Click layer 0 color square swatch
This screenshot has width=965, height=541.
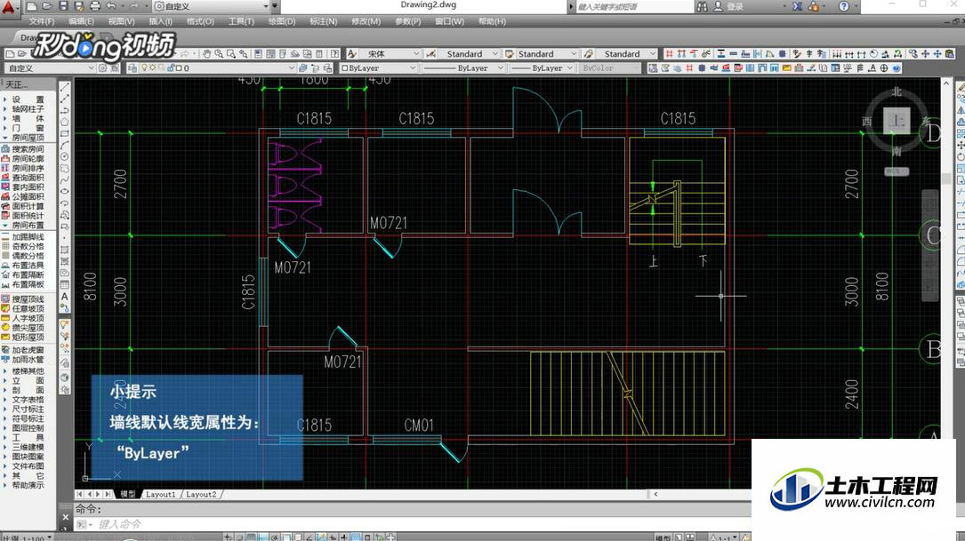point(179,68)
